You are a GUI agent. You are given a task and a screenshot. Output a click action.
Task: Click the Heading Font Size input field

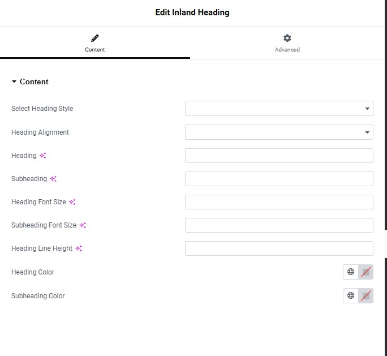279,202
